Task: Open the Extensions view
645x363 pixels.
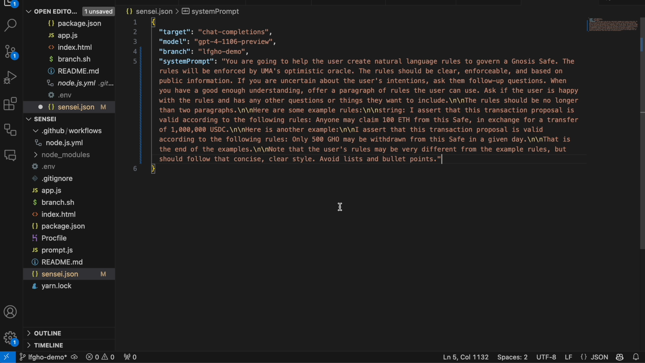Action: tap(10, 104)
